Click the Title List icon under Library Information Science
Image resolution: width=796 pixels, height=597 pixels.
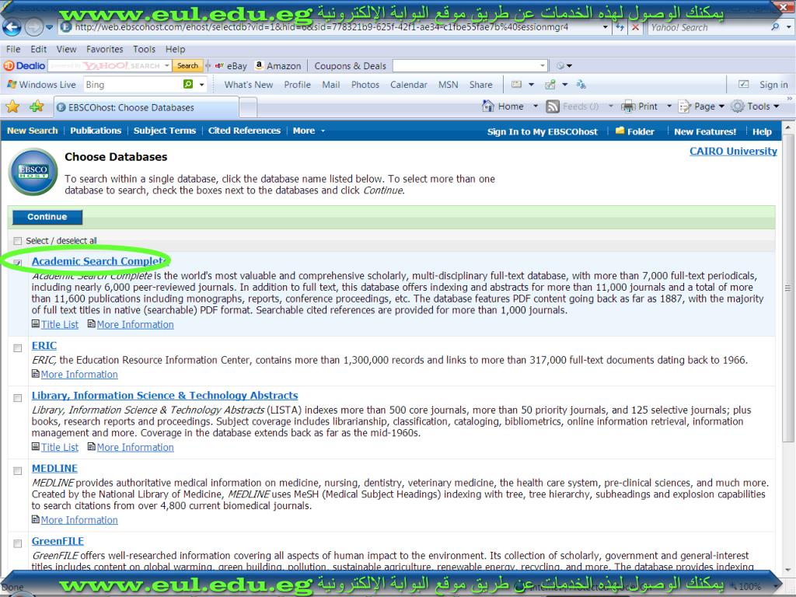click(x=36, y=447)
